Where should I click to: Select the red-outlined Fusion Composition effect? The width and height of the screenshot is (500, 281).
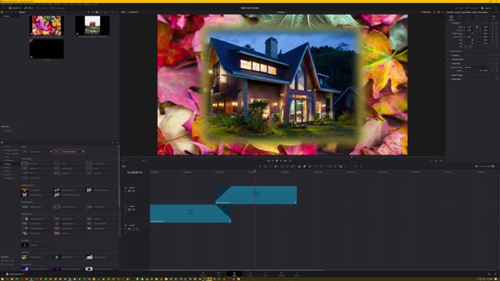coord(69,151)
